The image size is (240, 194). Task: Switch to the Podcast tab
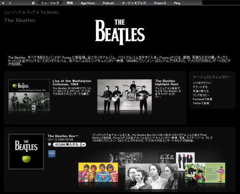coord(108,3)
